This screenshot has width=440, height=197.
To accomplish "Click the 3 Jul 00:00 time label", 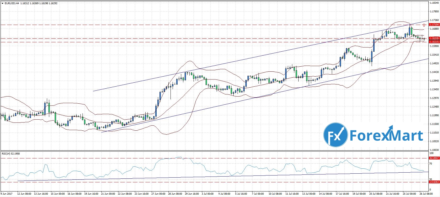I will pyautogui.click(x=208, y=194).
